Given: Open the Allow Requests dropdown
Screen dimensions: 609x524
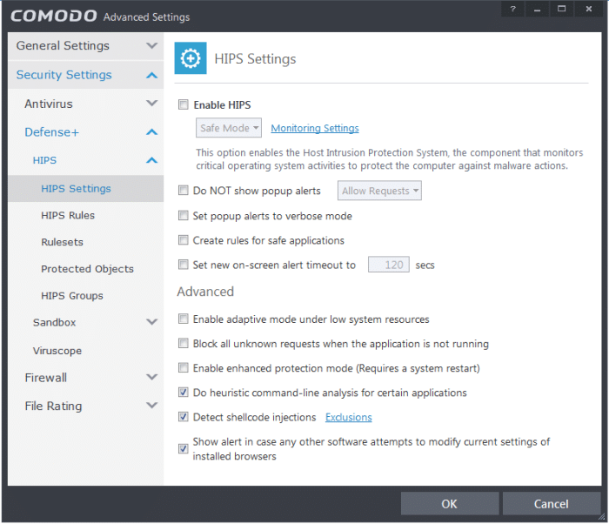Looking at the screenshot, I should point(379,191).
